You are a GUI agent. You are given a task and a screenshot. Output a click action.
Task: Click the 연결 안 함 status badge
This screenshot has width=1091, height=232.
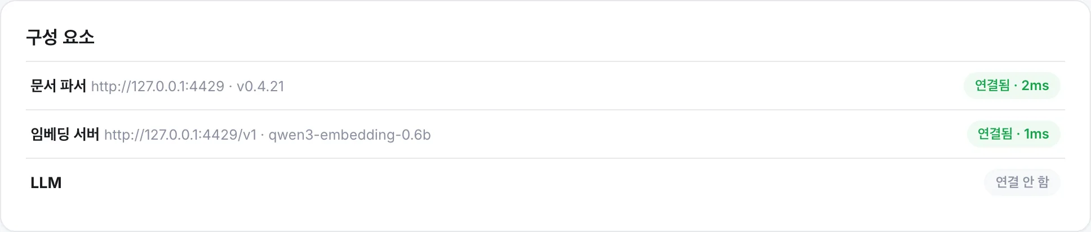pyautogui.click(x=1022, y=182)
